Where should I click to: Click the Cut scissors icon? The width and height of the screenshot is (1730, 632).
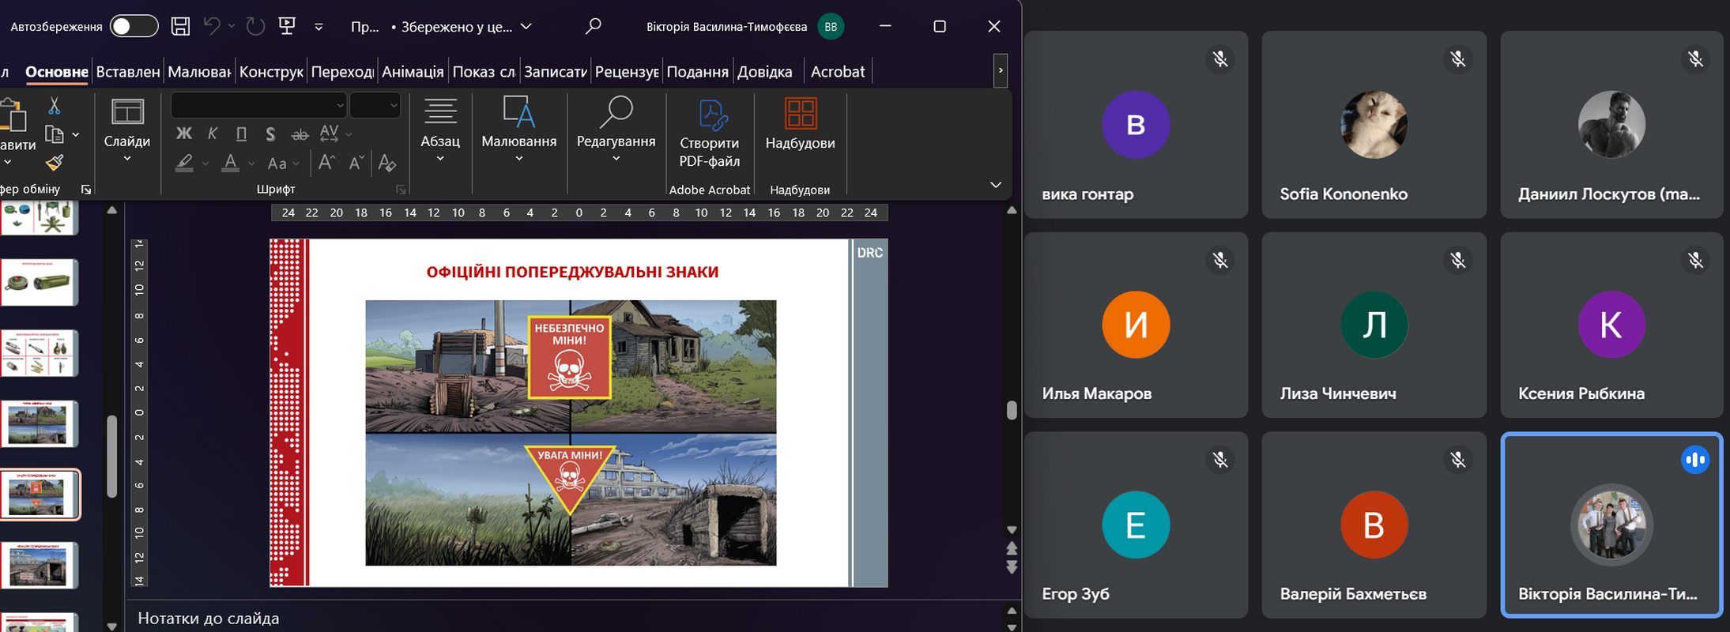(x=54, y=106)
